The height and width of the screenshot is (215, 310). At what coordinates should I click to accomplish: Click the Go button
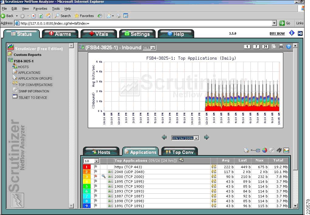(x=285, y=23)
